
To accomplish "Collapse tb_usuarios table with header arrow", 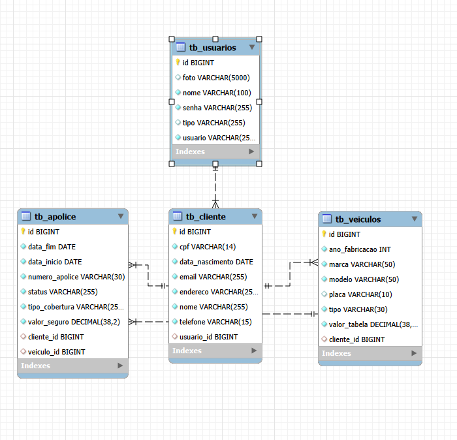I will click(252, 47).
